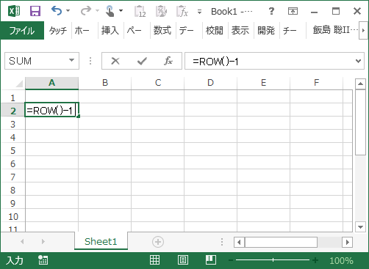Save the workbook with the floppy icon
The height and width of the screenshot is (269, 369).
point(35,11)
